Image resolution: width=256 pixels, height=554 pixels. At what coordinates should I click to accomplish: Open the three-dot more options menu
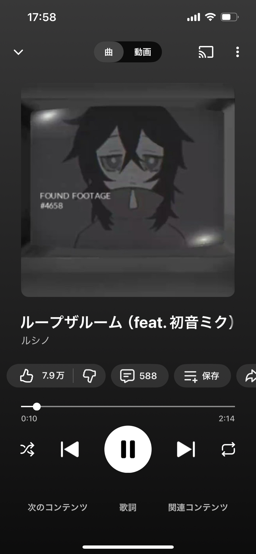(237, 52)
